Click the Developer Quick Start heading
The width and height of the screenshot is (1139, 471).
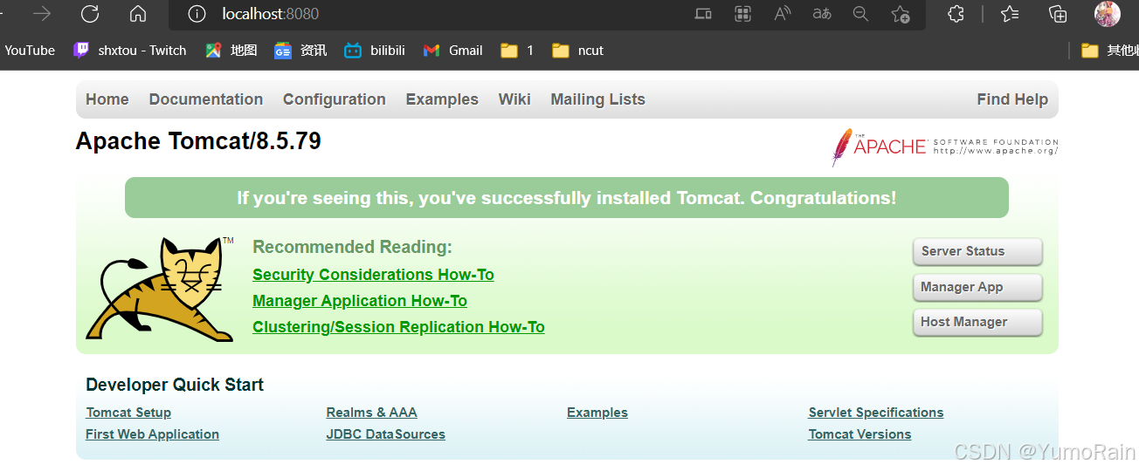175,385
